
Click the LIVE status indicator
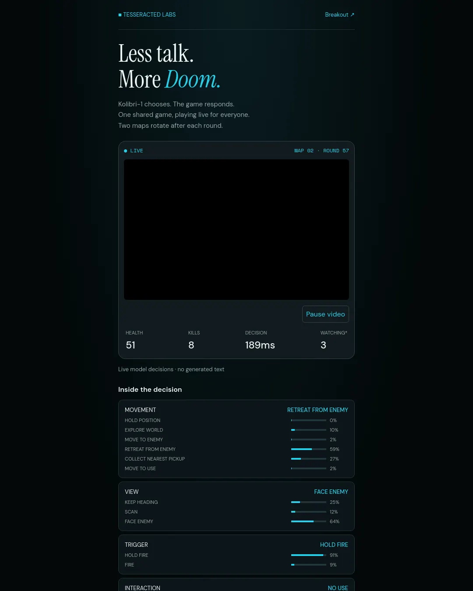coord(134,151)
